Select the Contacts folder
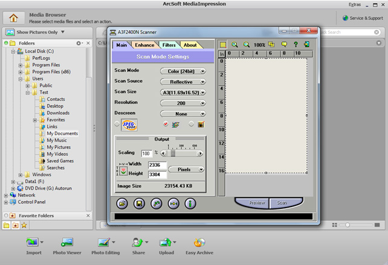 click(x=56, y=99)
